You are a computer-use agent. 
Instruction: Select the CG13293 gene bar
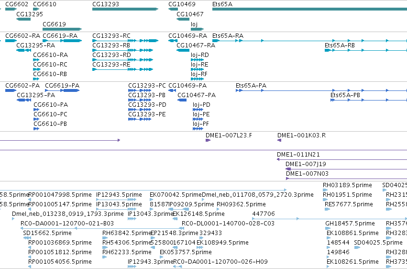click(125, 9)
